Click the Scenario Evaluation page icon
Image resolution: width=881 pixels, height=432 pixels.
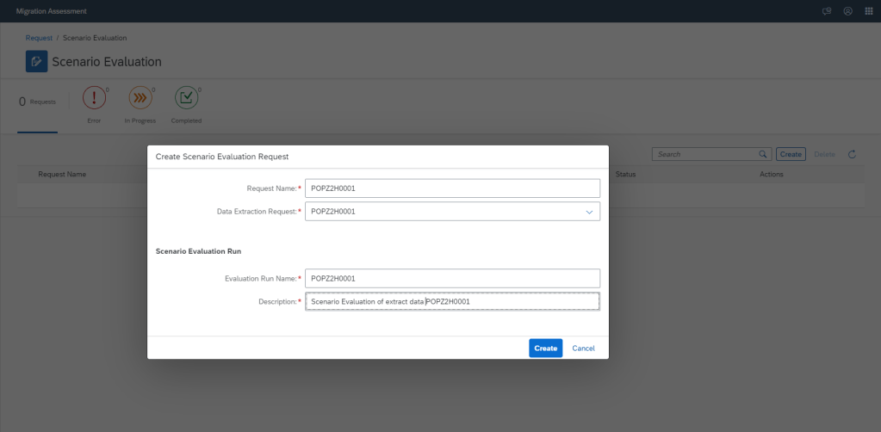37,62
